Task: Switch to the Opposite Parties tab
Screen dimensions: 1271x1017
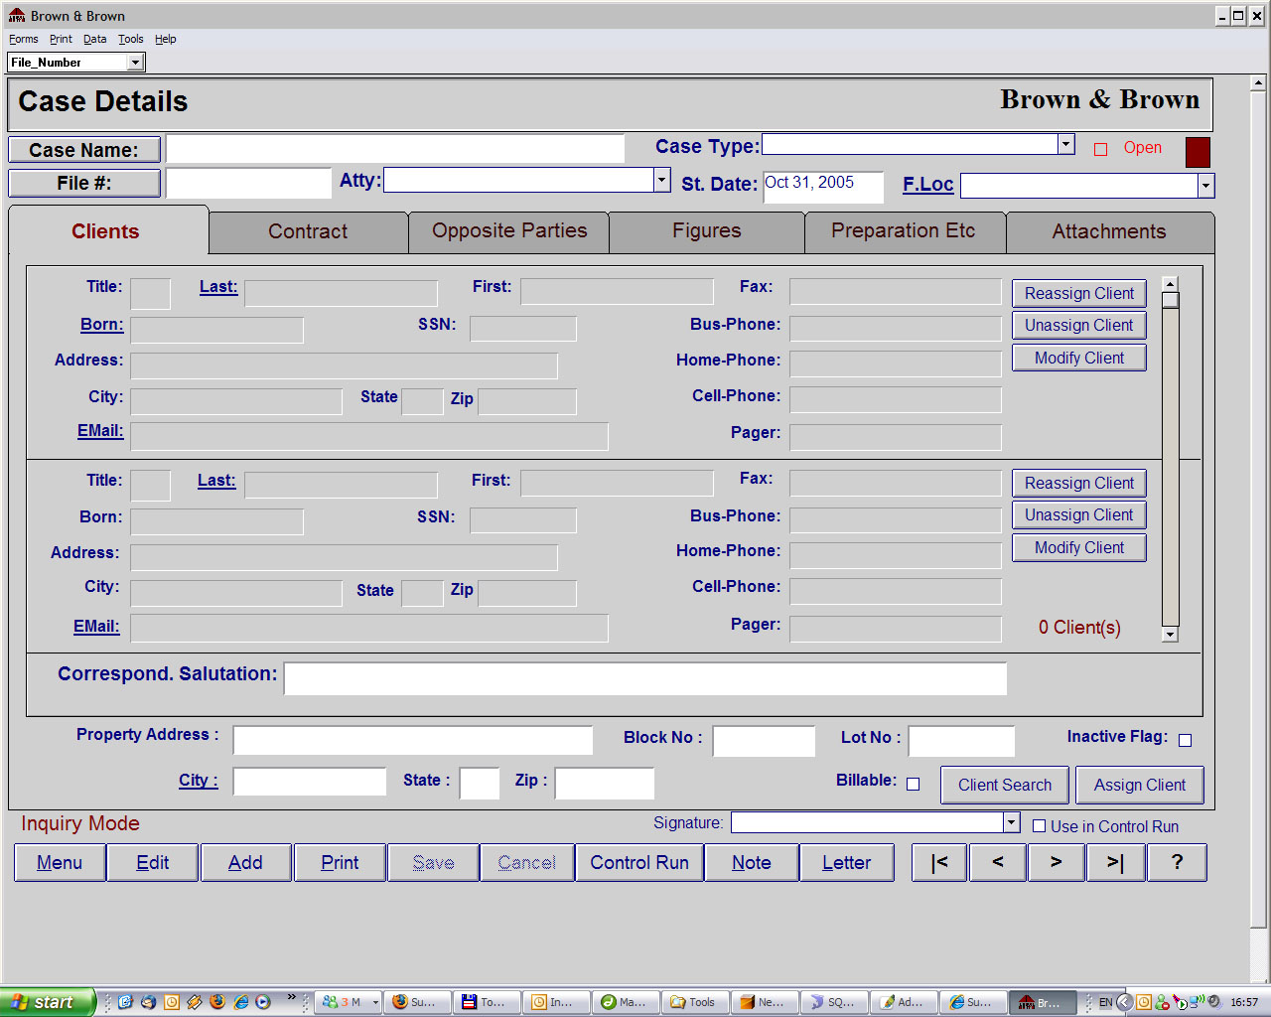Action: coord(509,231)
